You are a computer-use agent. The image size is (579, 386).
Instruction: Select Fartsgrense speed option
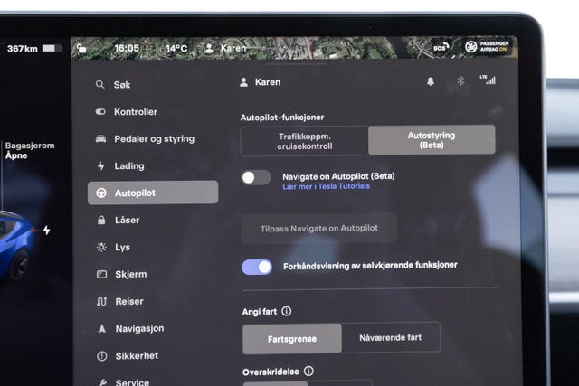click(292, 339)
